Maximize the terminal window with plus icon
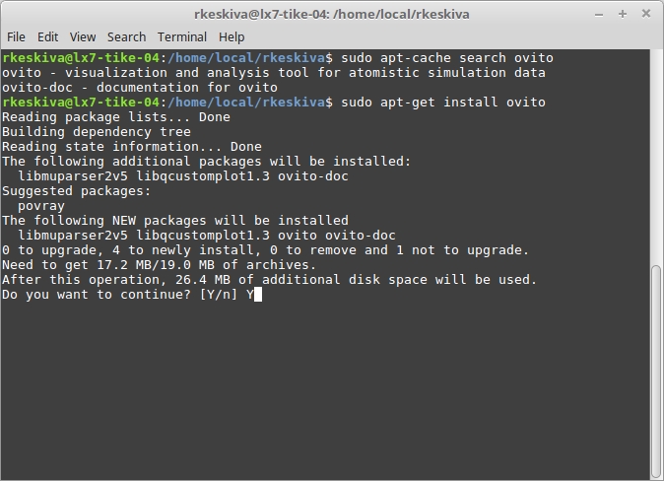 622,14
